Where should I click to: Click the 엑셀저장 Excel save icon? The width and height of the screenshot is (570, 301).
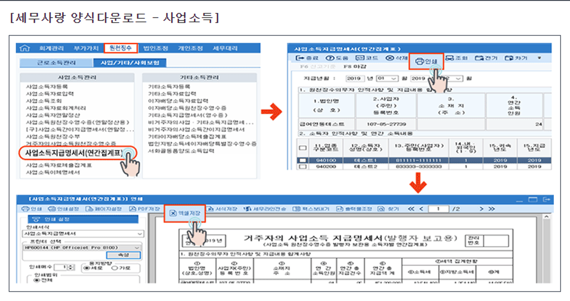pos(185,213)
